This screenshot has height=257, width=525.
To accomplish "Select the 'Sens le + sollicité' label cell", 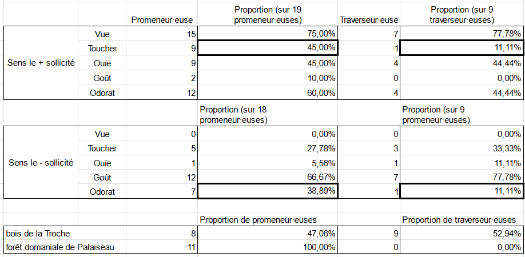I will coord(41,63).
